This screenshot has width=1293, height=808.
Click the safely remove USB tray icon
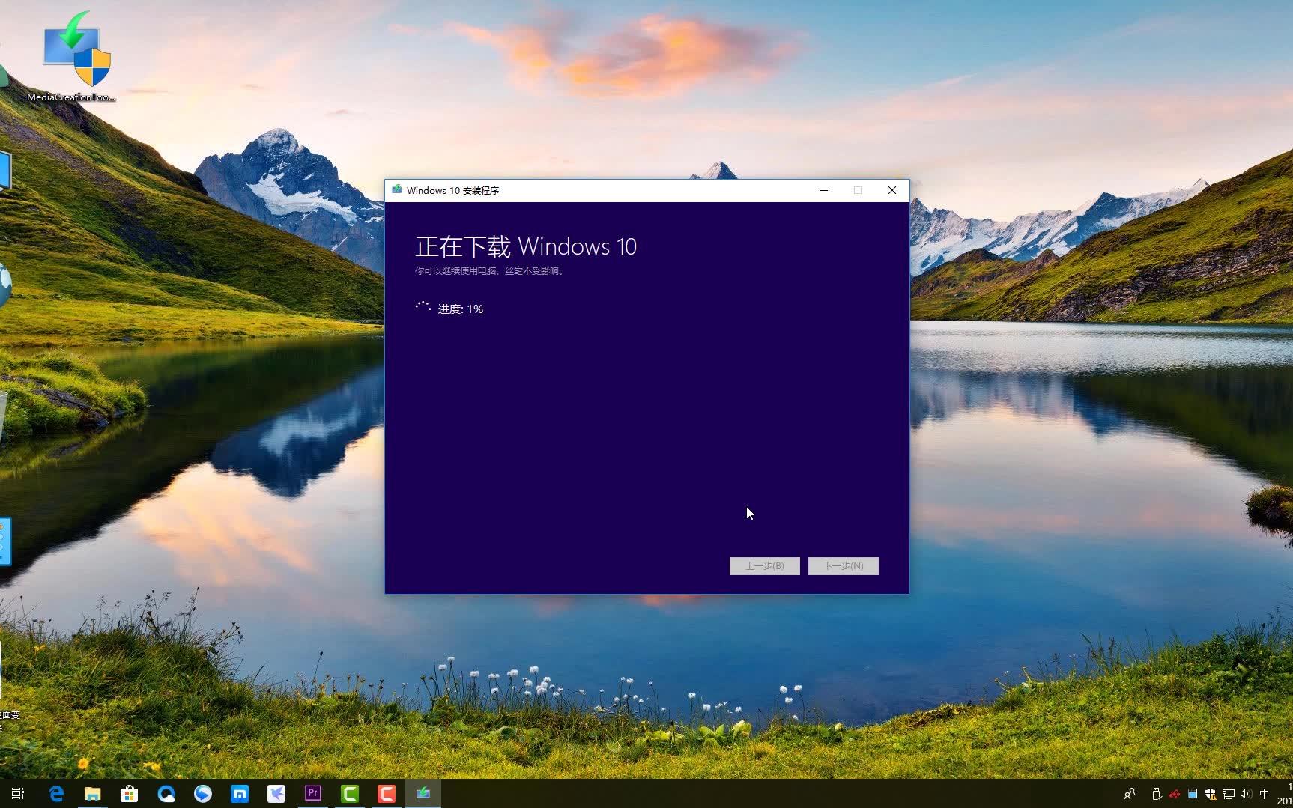[1157, 794]
